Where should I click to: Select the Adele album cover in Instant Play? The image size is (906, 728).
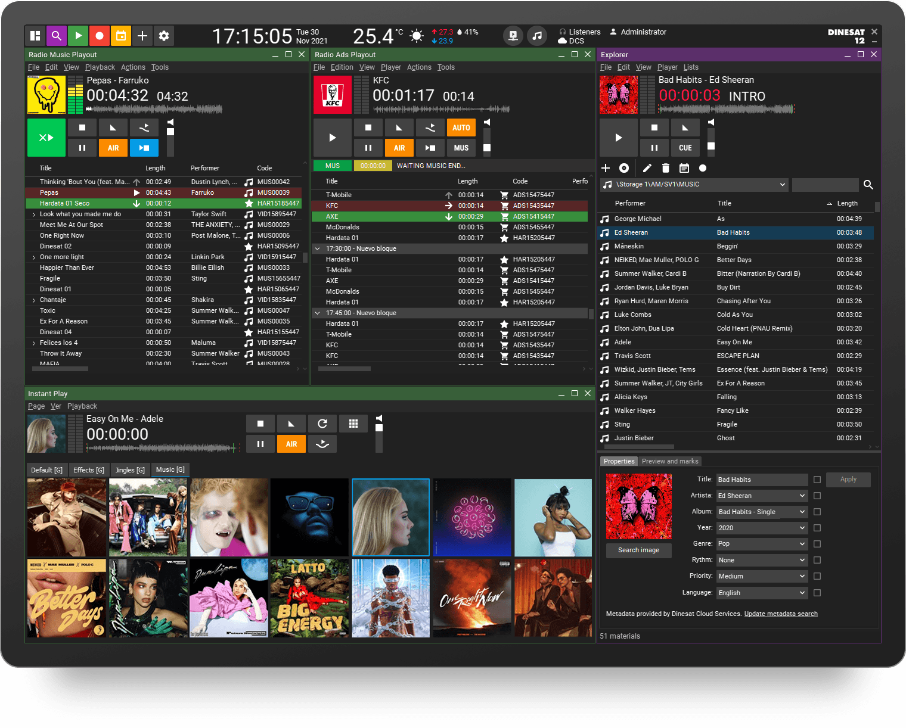(x=390, y=517)
